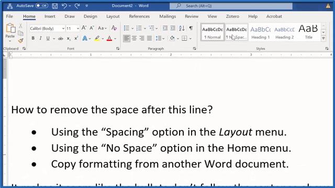Switch to the Layout tab
Image resolution: width=335 pixels, height=188 pixels.
[113, 16]
